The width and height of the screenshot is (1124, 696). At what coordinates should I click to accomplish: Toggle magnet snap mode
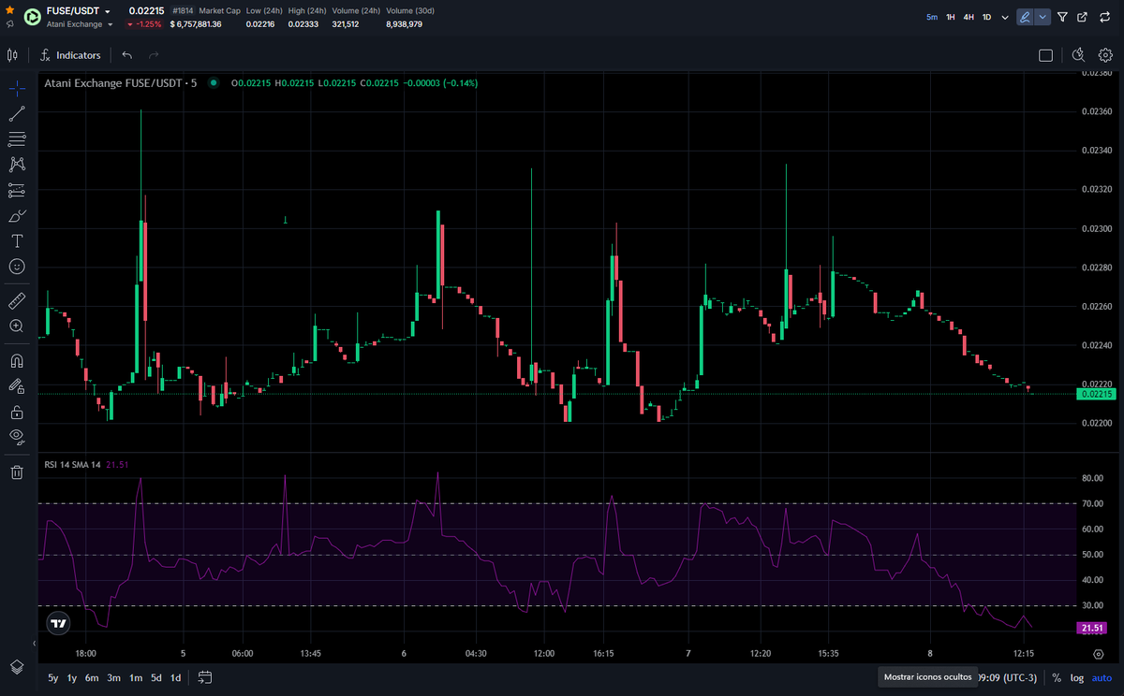16,360
